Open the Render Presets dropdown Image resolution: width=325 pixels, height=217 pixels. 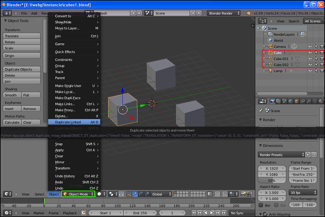coord(281,155)
